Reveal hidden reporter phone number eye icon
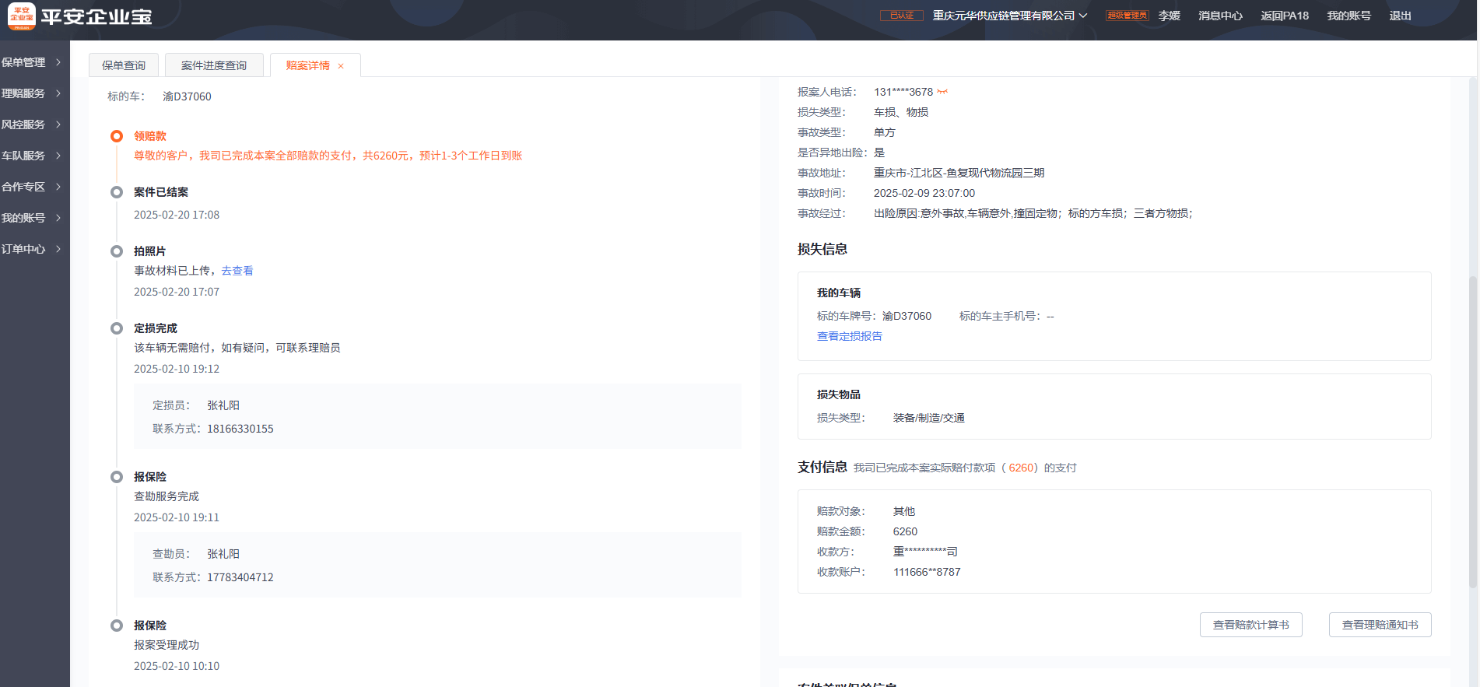The width and height of the screenshot is (1480, 687). (x=942, y=92)
